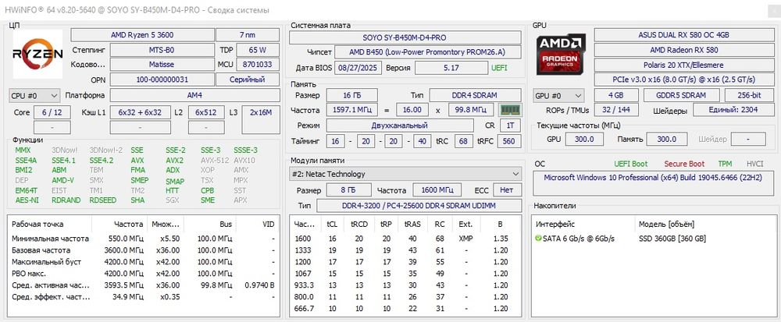
Task: Click the memory size '16 ГБ'
Action: (x=351, y=95)
